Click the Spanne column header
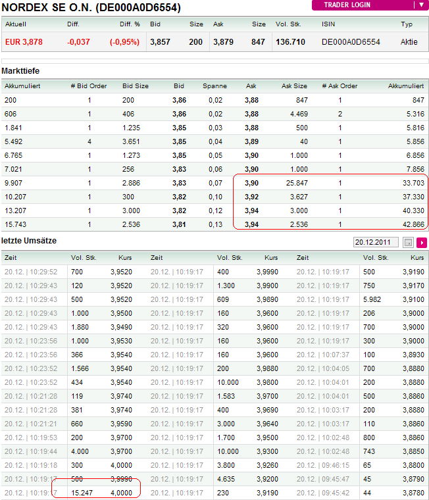The height and width of the screenshot is (500, 429). (x=214, y=86)
